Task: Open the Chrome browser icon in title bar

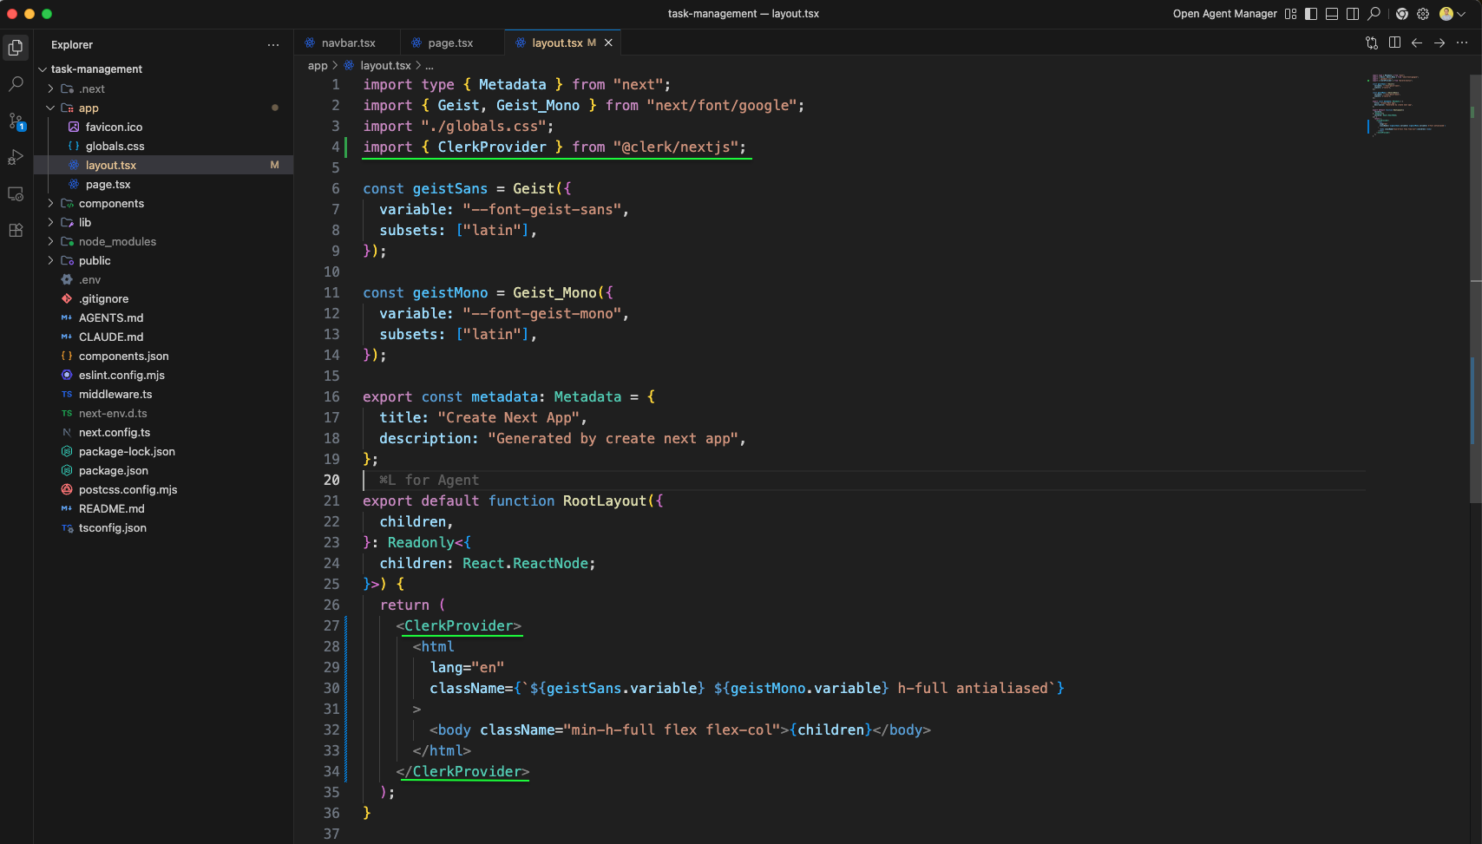Action: (x=1402, y=14)
